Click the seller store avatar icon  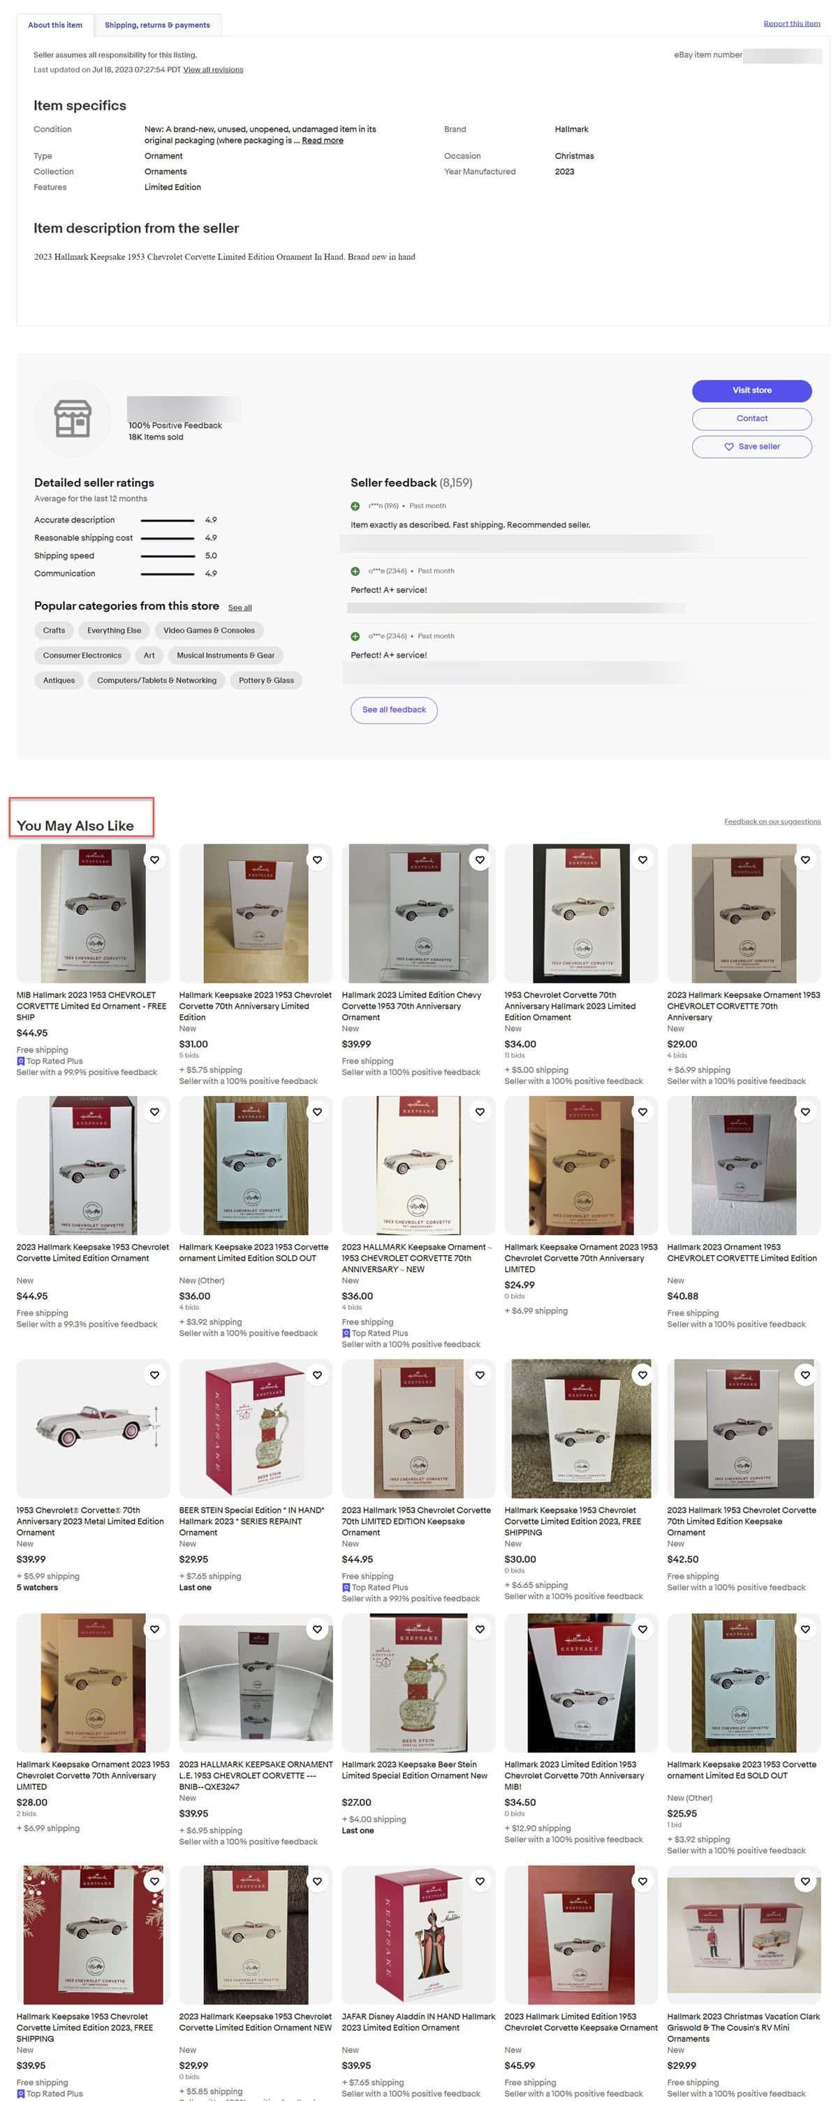pos(73,419)
